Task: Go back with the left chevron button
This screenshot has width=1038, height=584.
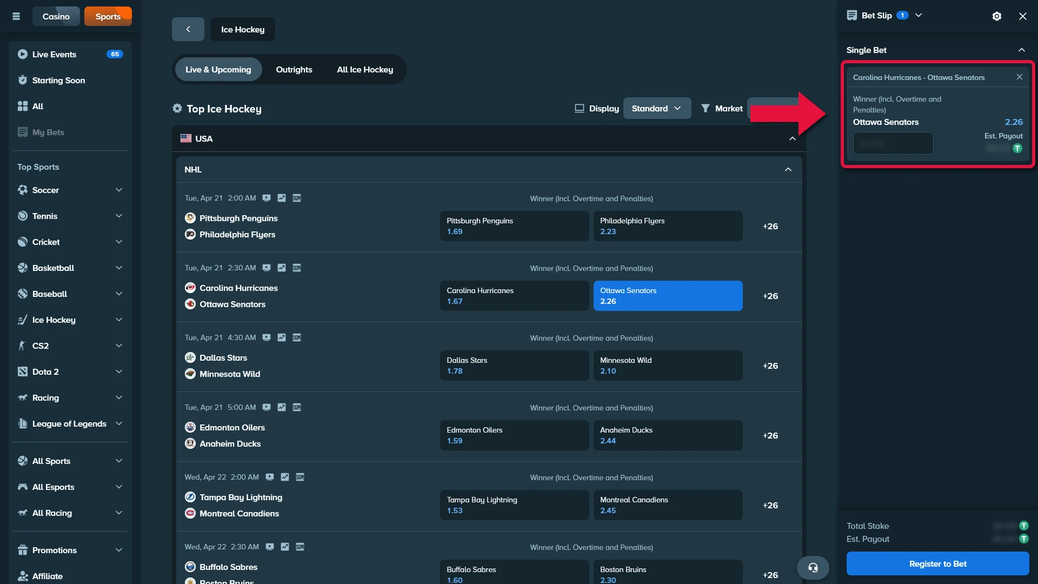Action: (188, 29)
